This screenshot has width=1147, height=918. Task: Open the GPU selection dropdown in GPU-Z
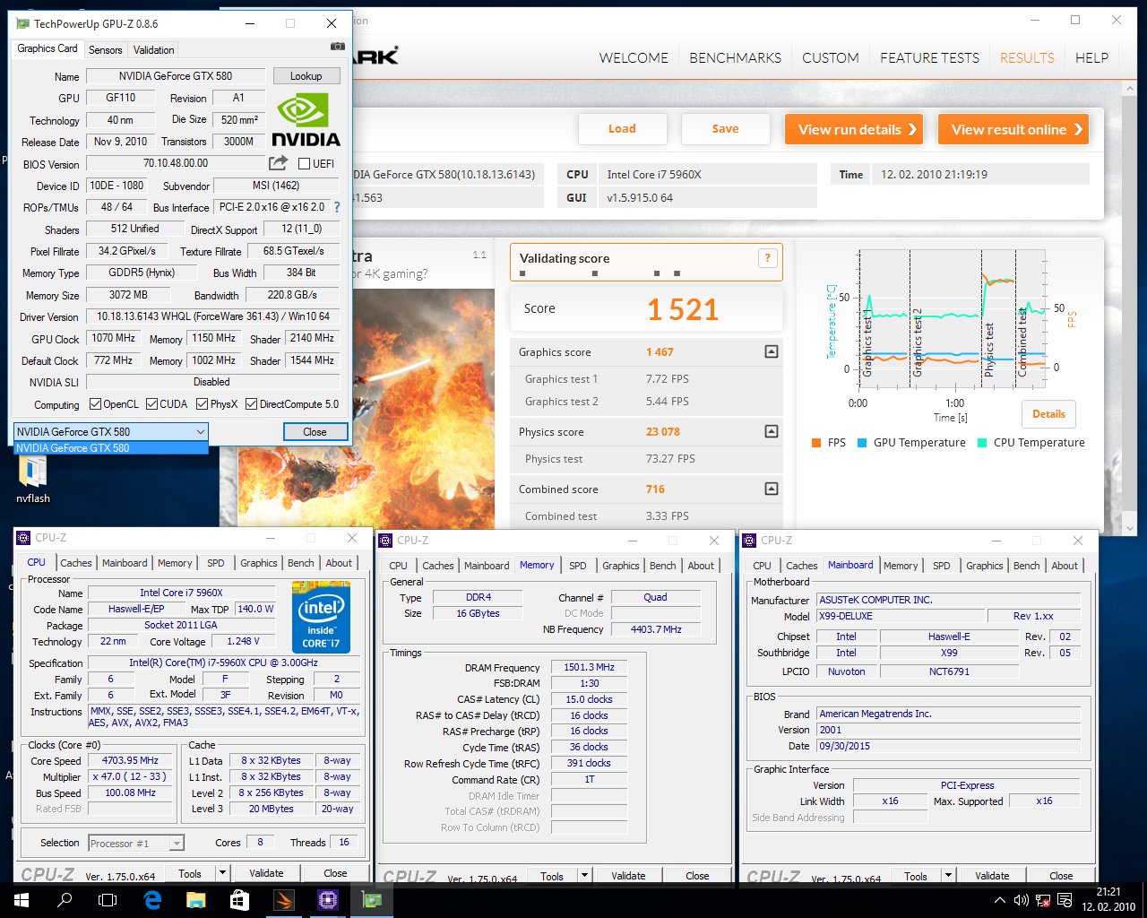pyautogui.click(x=111, y=431)
